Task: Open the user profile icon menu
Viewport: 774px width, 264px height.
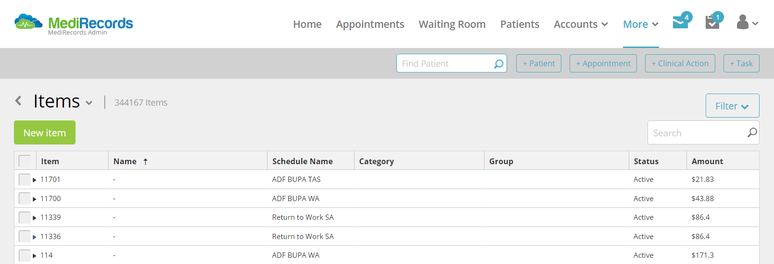Action: 747,22
